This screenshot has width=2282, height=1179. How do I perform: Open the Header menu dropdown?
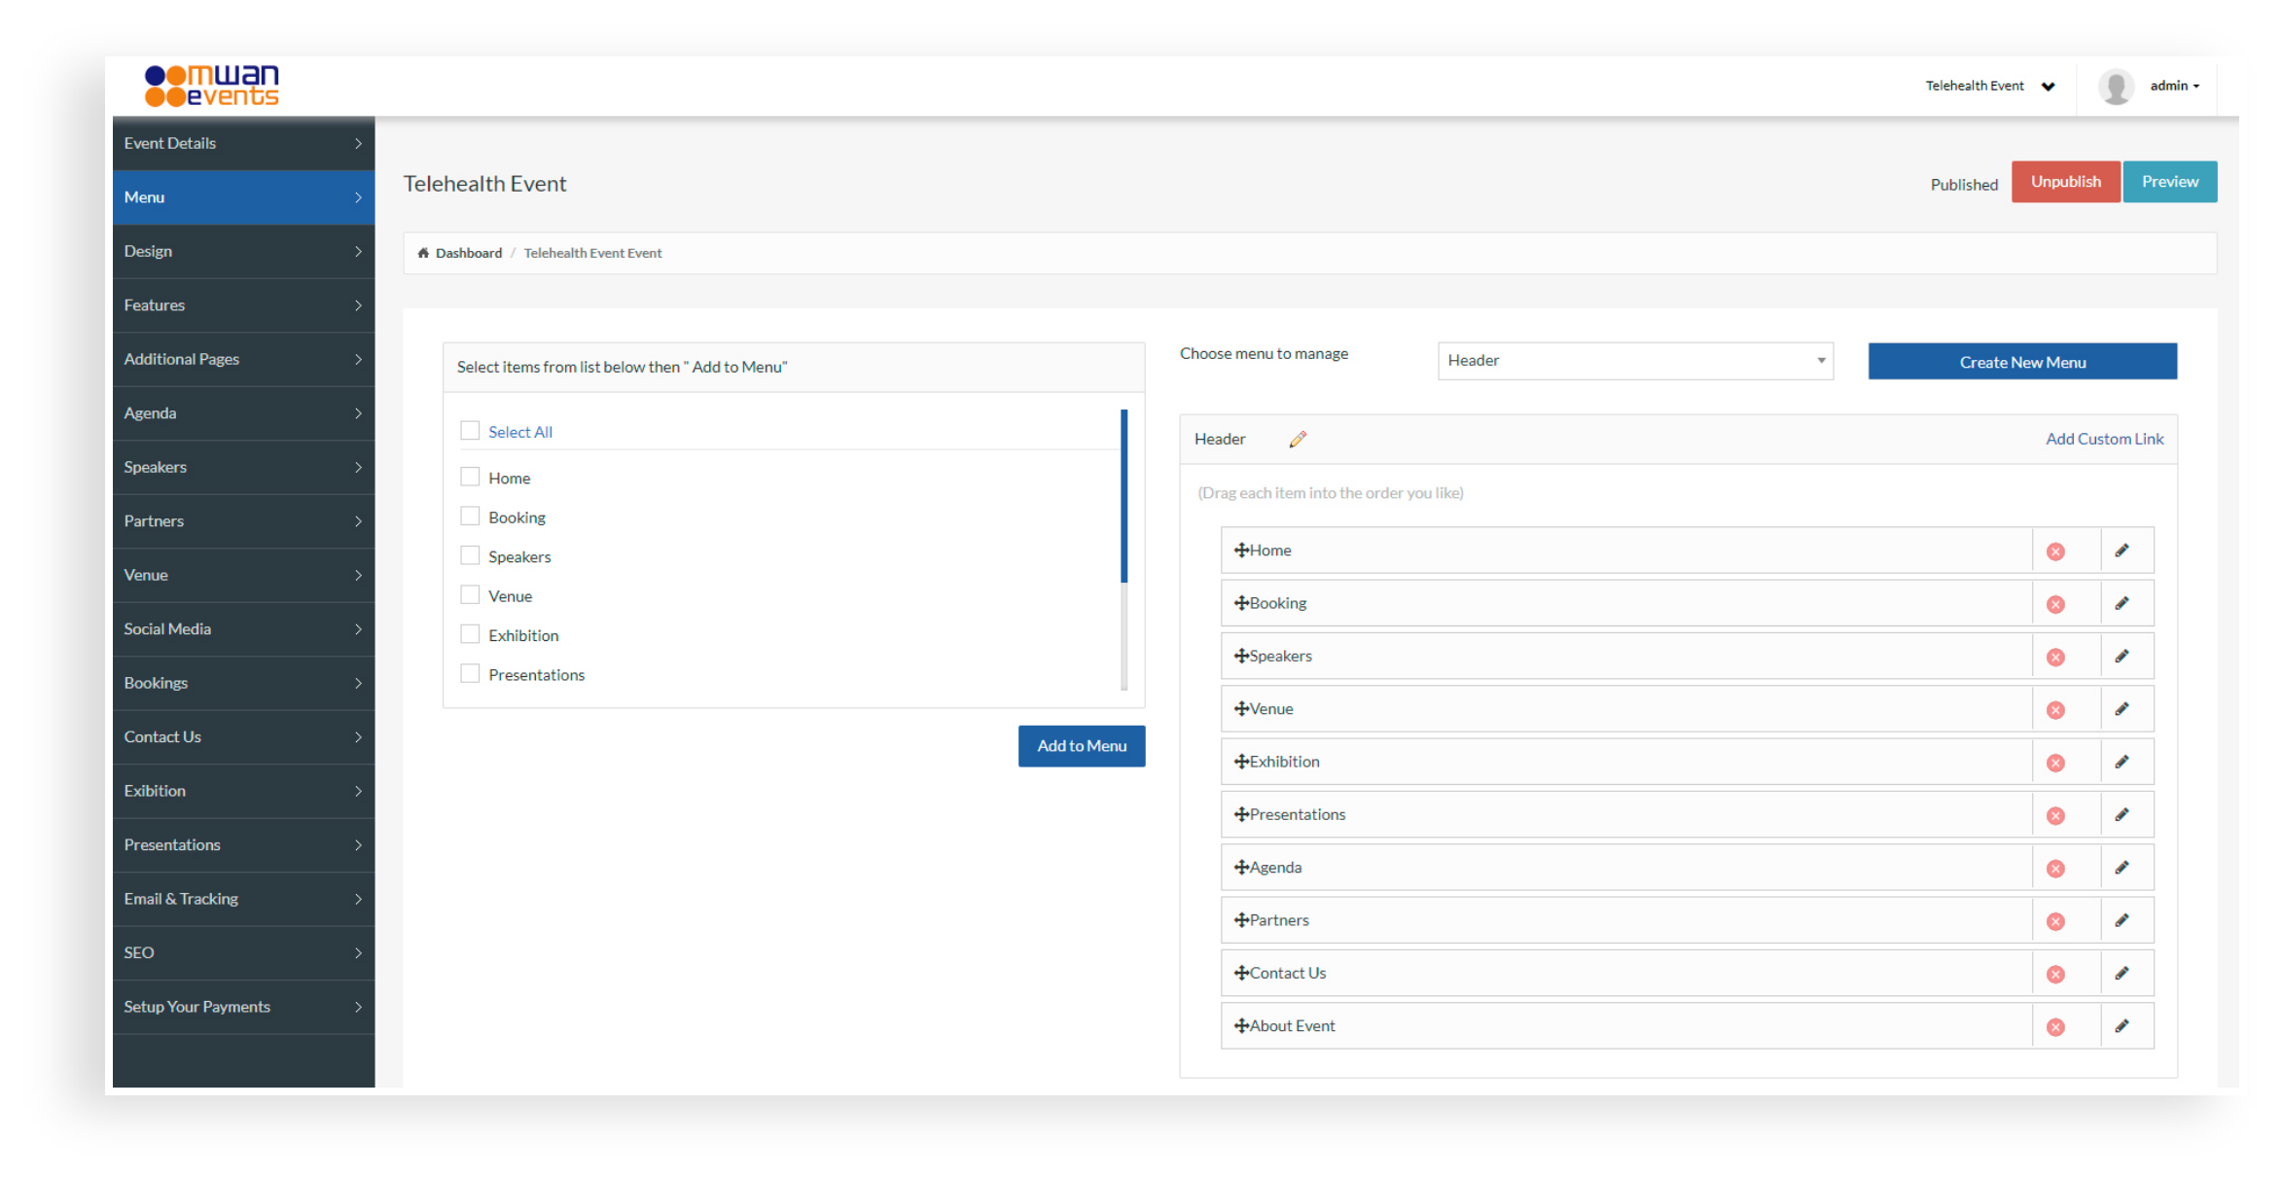click(1635, 361)
